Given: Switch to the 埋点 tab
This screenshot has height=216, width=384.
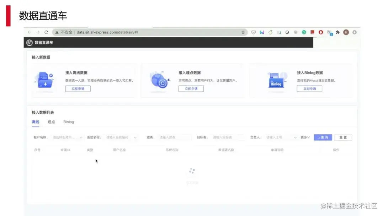Looking at the screenshot, I should [x=51, y=122].
